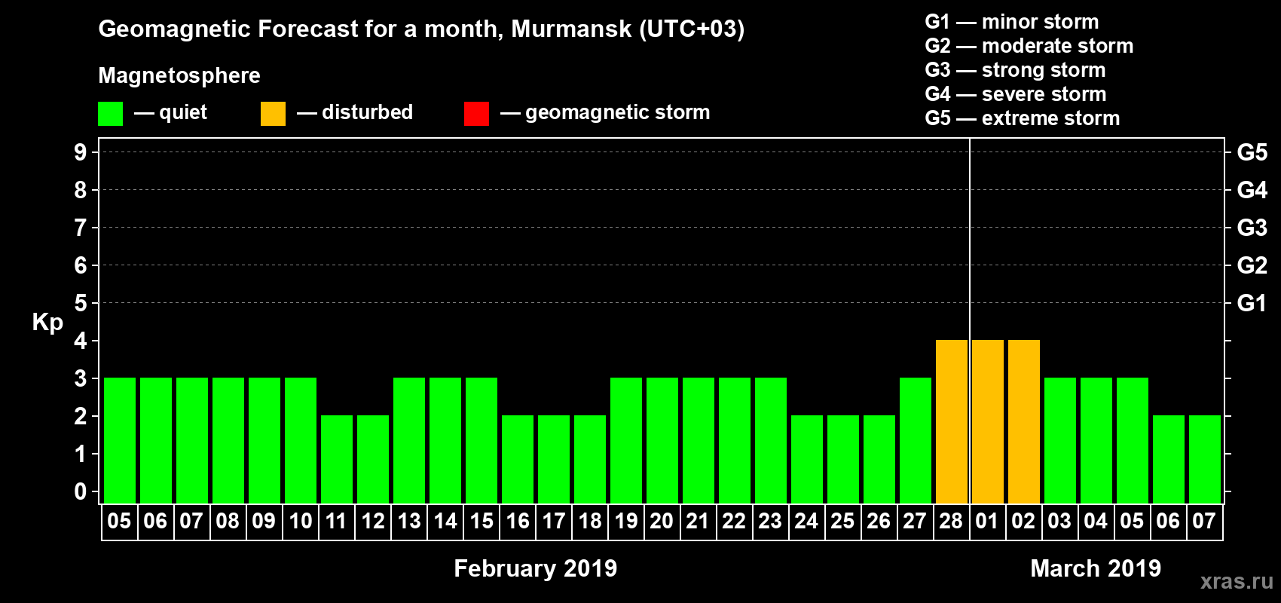
Task: Click the Kp axis value 9
Action: coord(81,152)
